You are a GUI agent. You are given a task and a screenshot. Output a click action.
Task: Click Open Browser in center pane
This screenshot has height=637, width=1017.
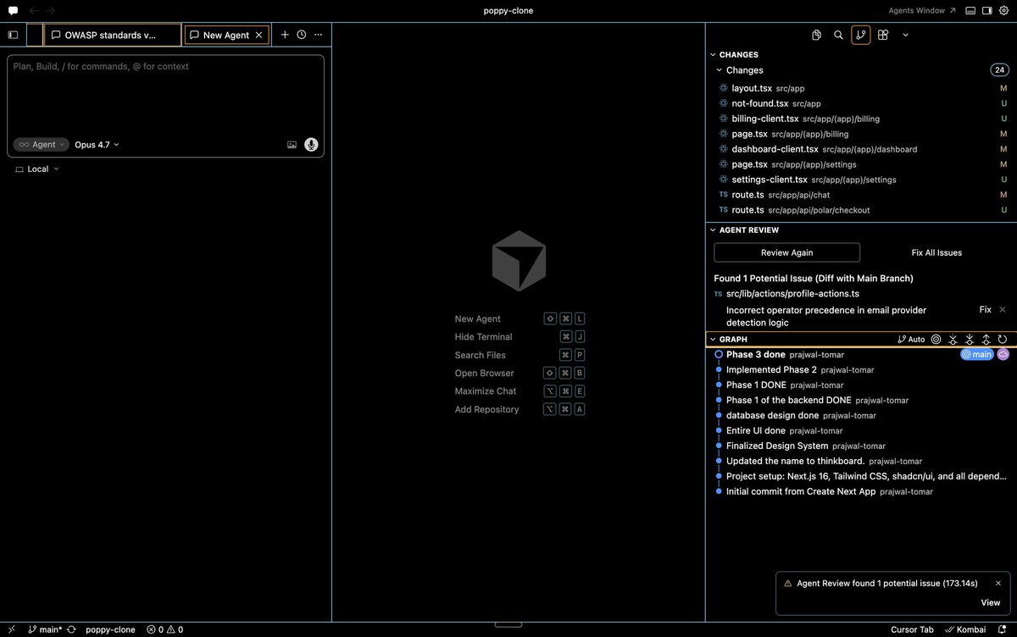coord(520,373)
